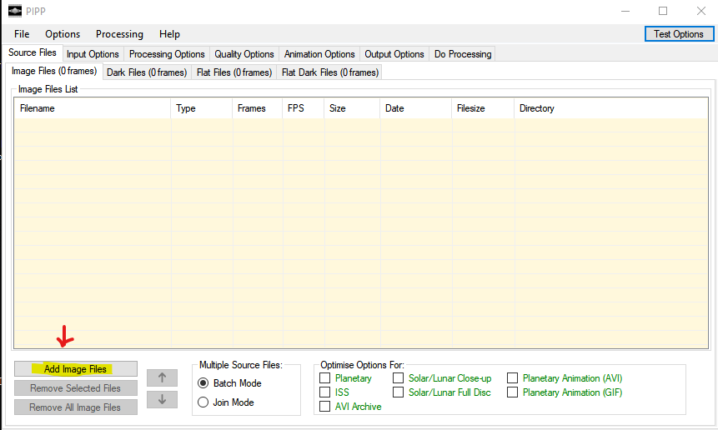Click the Add Image Files button
The width and height of the screenshot is (718, 430).
point(76,369)
